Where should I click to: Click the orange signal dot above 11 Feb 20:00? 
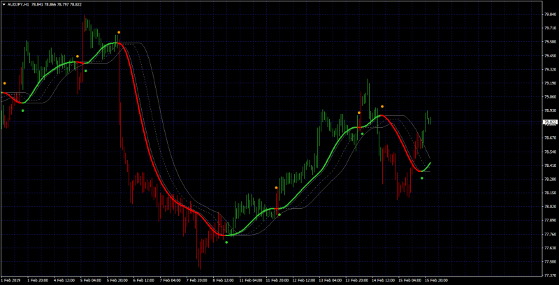276,188
